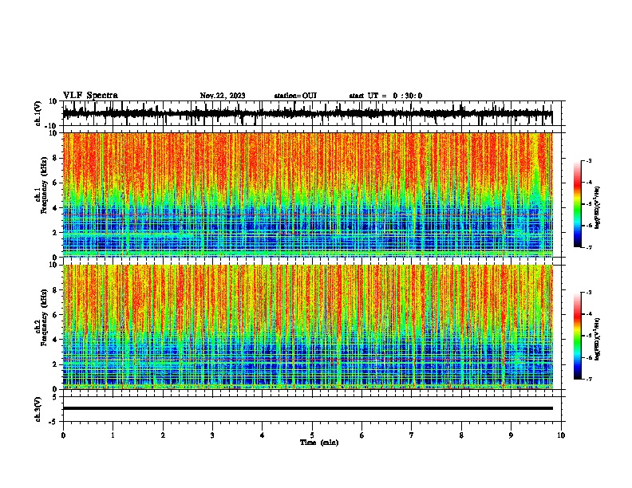632x488 pixels.
Task: Click the ch.1 spectrogram color scale bar
Action: pos(577,204)
